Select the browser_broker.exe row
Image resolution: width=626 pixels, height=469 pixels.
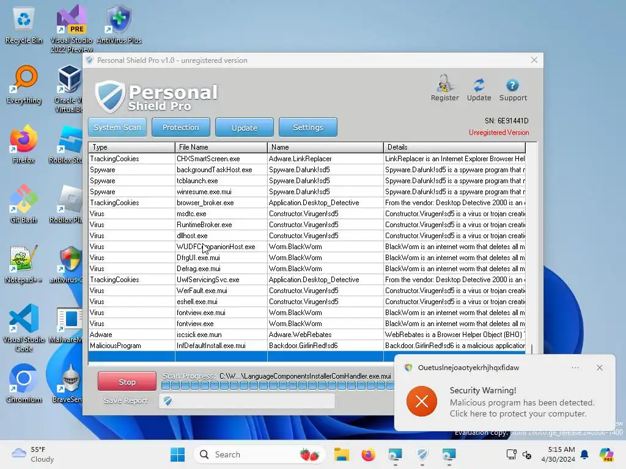pos(307,203)
